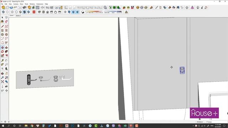
Task: Select the round door knob model
Action: tap(56, 79)
